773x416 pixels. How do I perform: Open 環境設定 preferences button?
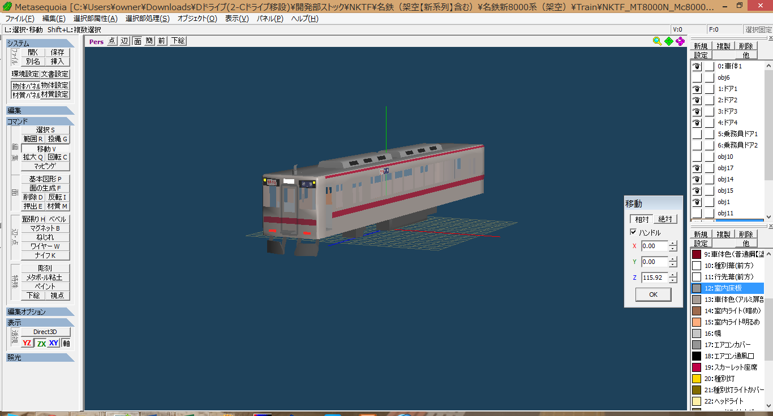[x=25, y=74]
